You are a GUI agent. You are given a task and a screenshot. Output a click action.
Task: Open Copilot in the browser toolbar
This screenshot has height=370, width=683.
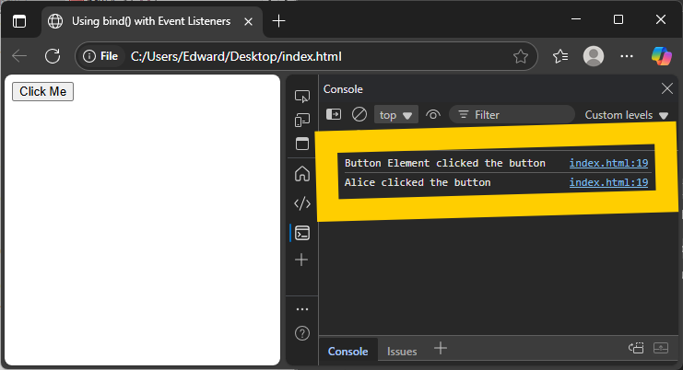tap(661, 56)
